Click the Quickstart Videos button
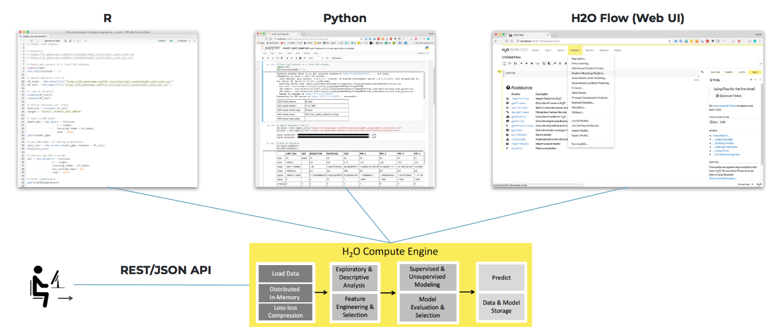Viewport: 778px width, 334px height. click(729, 96)
